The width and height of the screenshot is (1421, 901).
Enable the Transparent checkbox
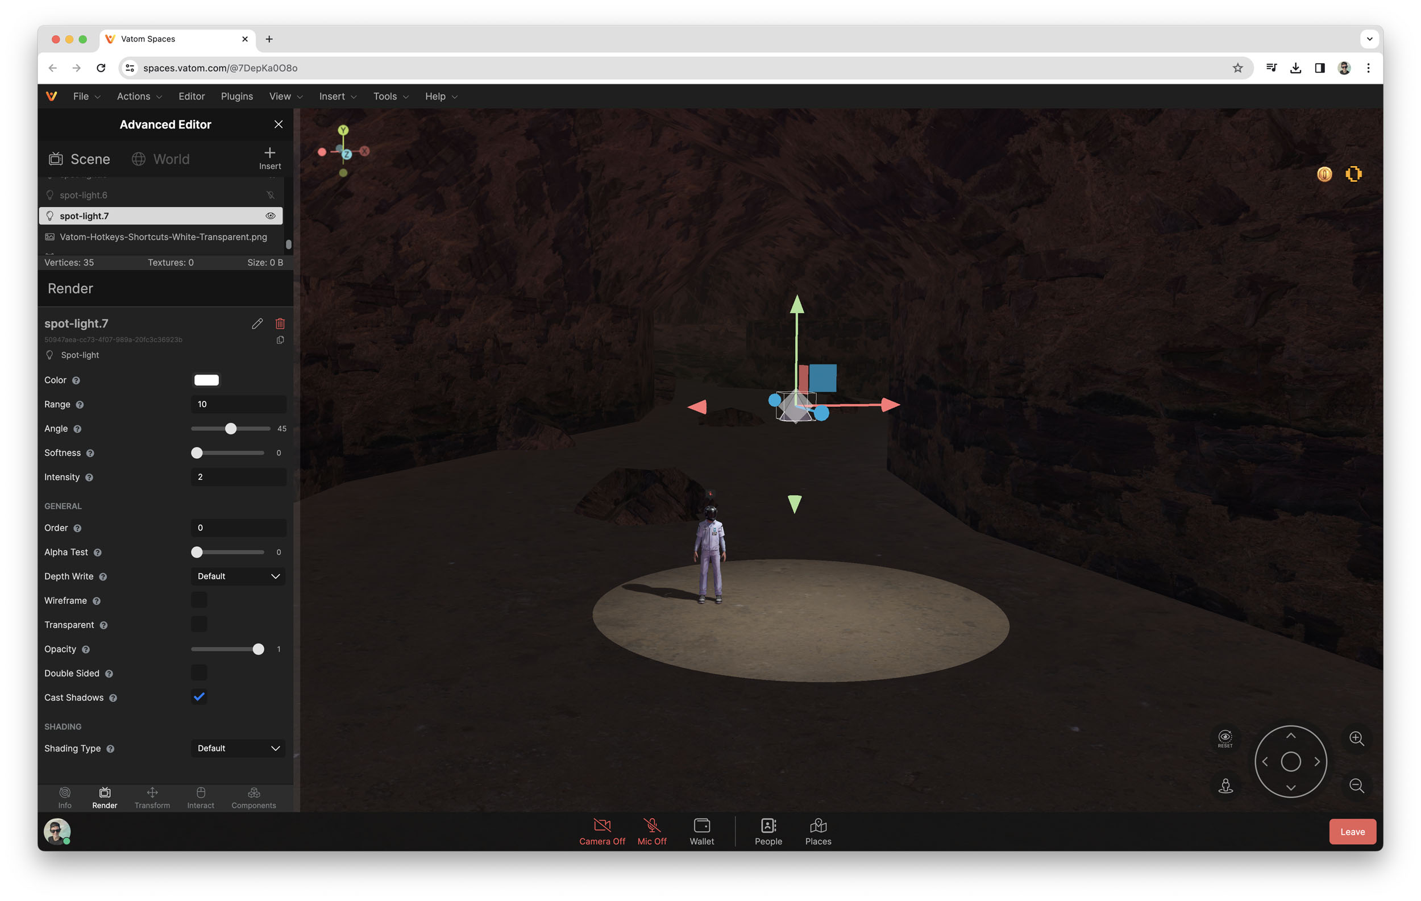(199, 625)
